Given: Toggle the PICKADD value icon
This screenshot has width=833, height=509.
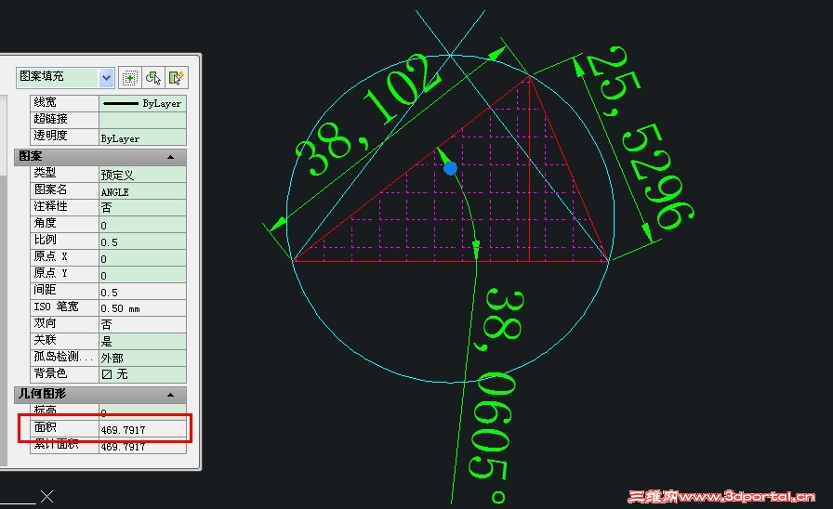Looking at the screenshot, I should click(x=129, y=78).
